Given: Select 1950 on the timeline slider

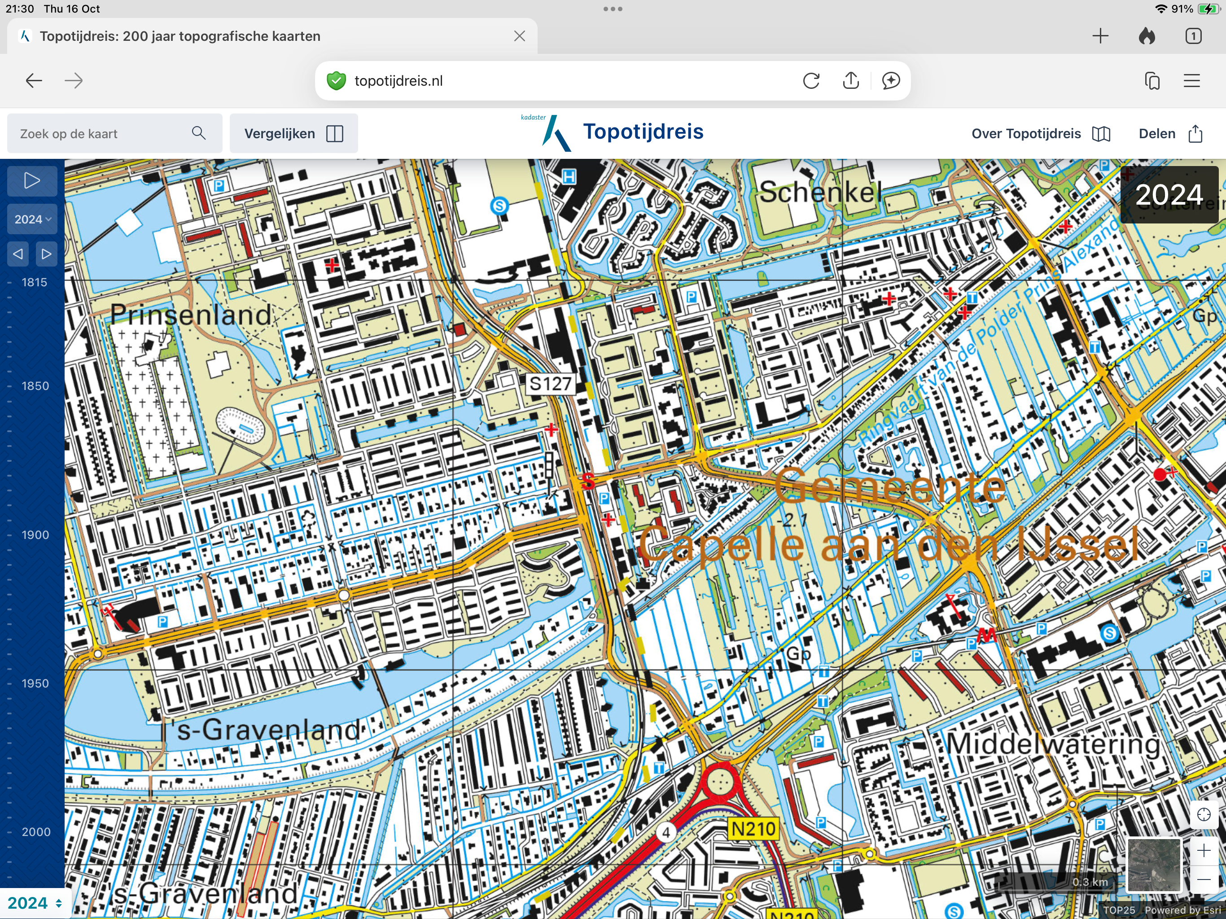Looking at the screenshot, I should pyautogui.click(x=35, y=683).
